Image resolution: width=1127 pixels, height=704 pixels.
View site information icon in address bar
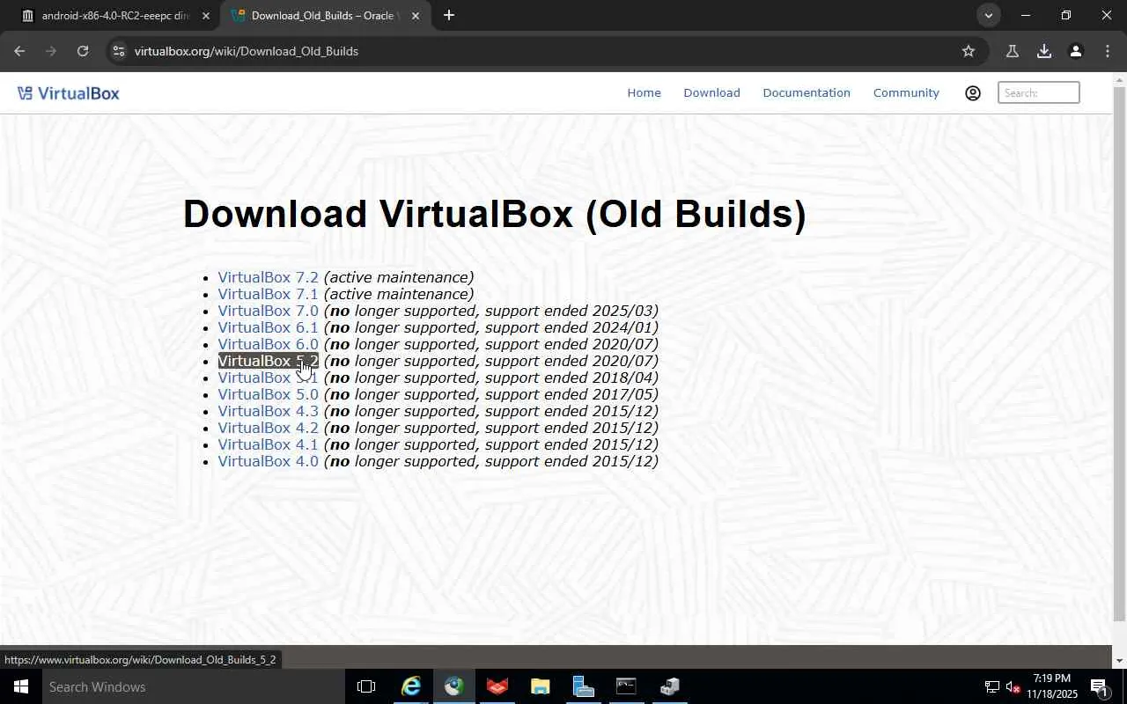(118, 51)
